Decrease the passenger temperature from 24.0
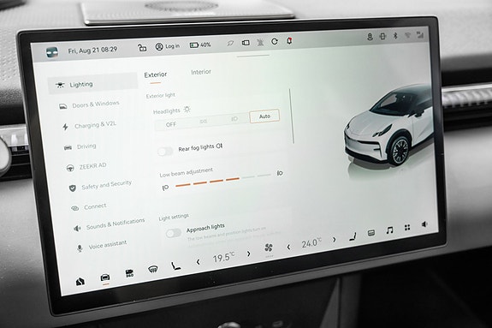Screen dimensions: 492x328 pyautogui.click(x=288, y=247)
